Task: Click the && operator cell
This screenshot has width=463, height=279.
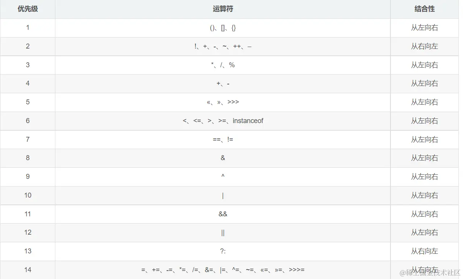Action: pos(223,214)
